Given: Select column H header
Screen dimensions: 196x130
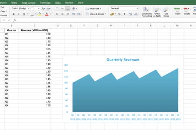Looking at the screenshot, I should tap(111, 26).
